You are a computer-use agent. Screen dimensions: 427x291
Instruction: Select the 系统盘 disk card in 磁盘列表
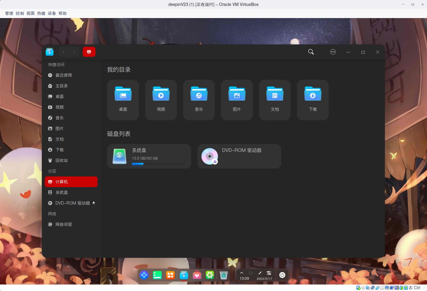[x=149, y=156]
